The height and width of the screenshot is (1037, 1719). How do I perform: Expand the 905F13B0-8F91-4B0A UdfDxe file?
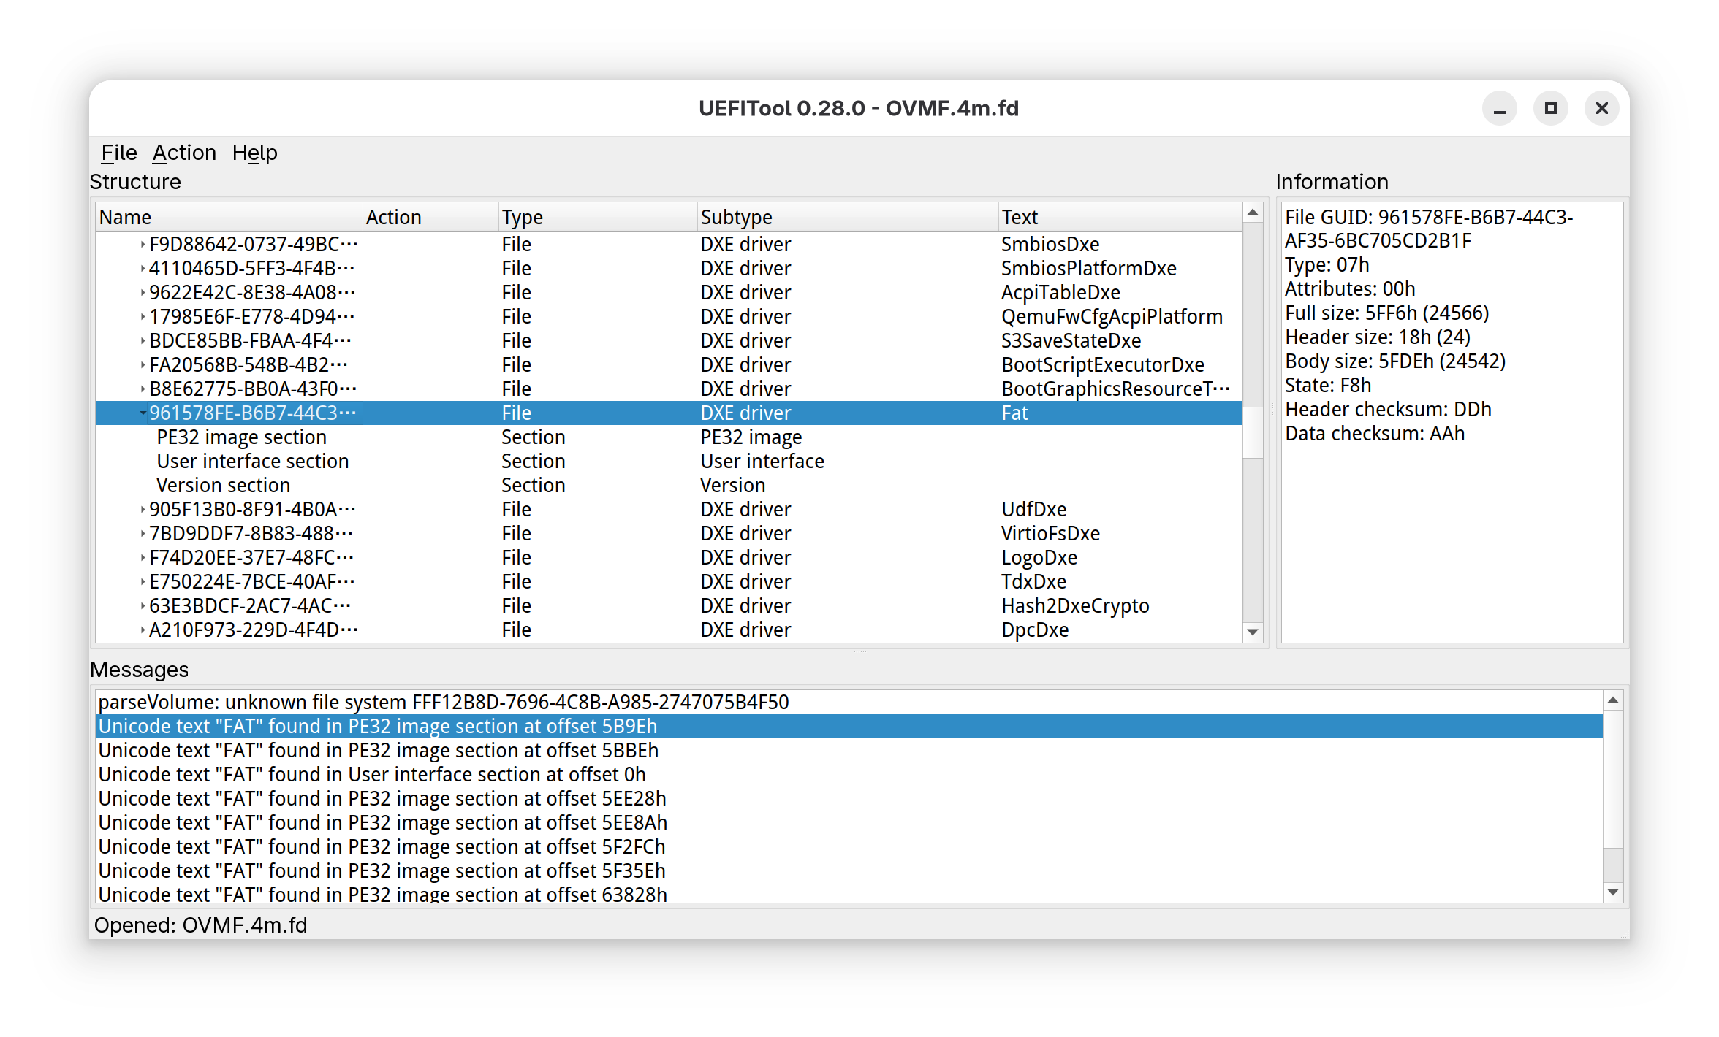coord(143,510)
